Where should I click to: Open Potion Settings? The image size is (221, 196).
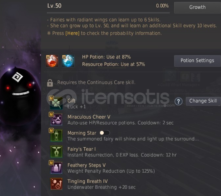tap(197, 61)
